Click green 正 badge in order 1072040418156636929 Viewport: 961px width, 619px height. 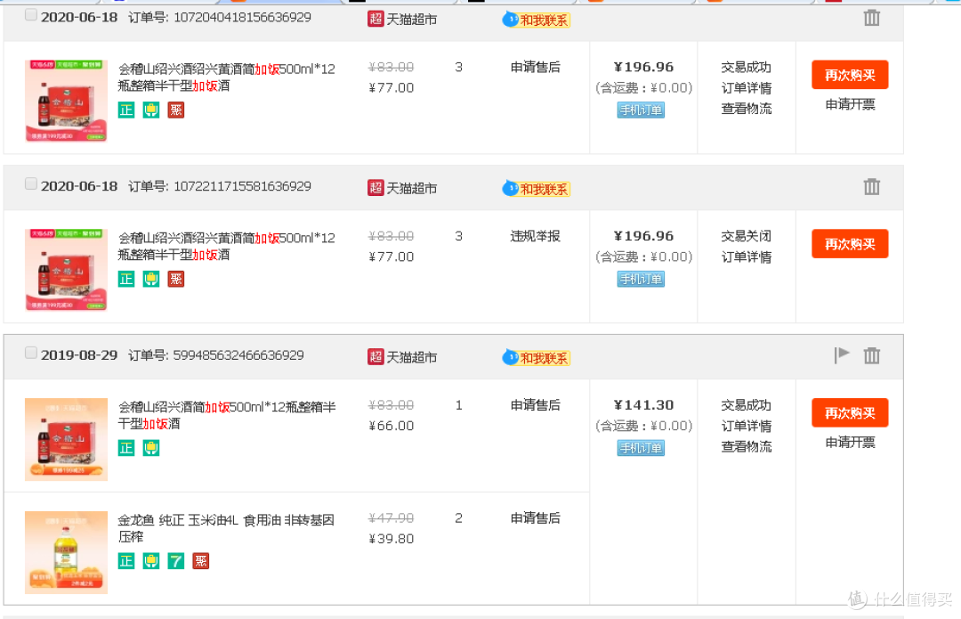coord(126,110)
